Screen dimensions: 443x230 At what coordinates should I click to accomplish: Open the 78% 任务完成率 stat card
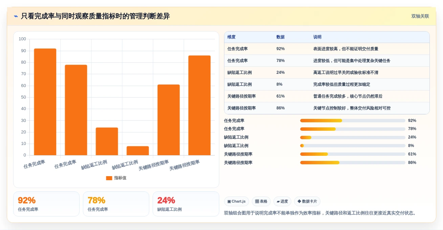click(116, 204)
